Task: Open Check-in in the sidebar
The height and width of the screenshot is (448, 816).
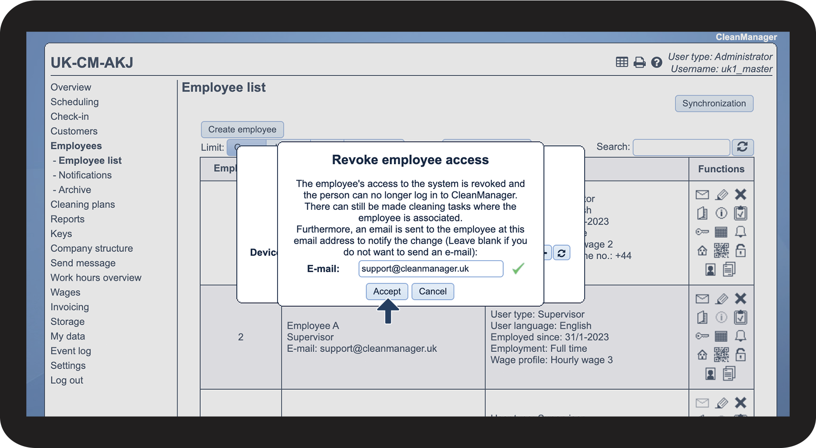Action: point(70,117)
